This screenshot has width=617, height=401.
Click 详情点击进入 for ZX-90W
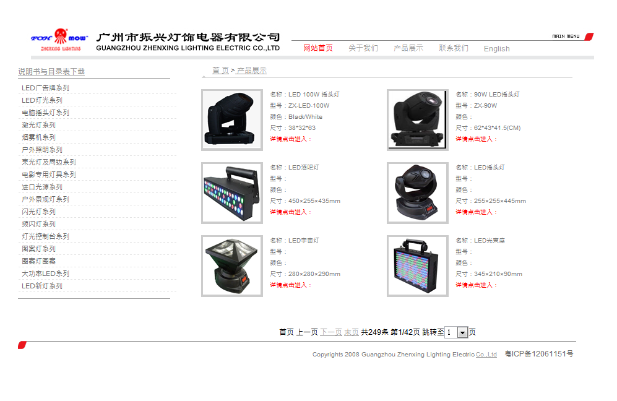tap(476, 139)
